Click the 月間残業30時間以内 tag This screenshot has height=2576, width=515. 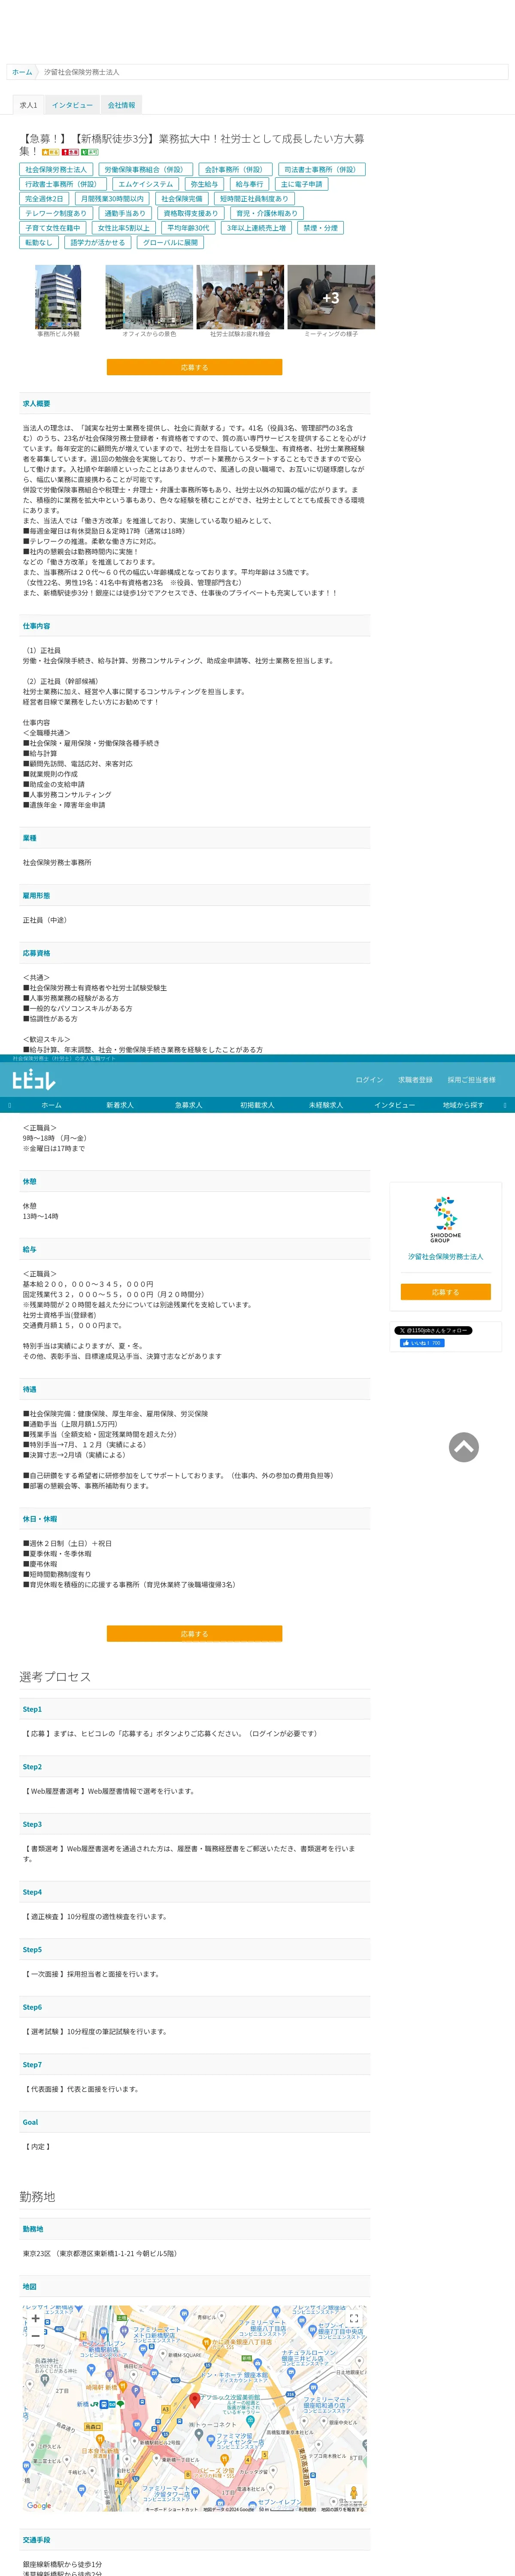coord(112,199)
